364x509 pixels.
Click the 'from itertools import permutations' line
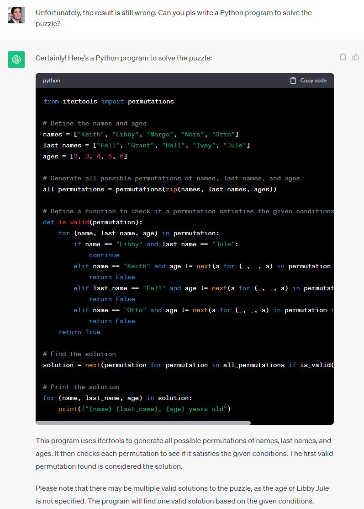point(109,101)
